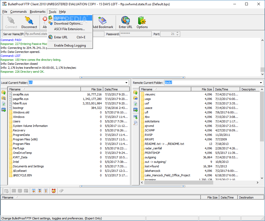Screen dimensions: 265x221
Task: Click the queue double-arrow move-to-bottom icon
Action: click(x=46, y=191)
